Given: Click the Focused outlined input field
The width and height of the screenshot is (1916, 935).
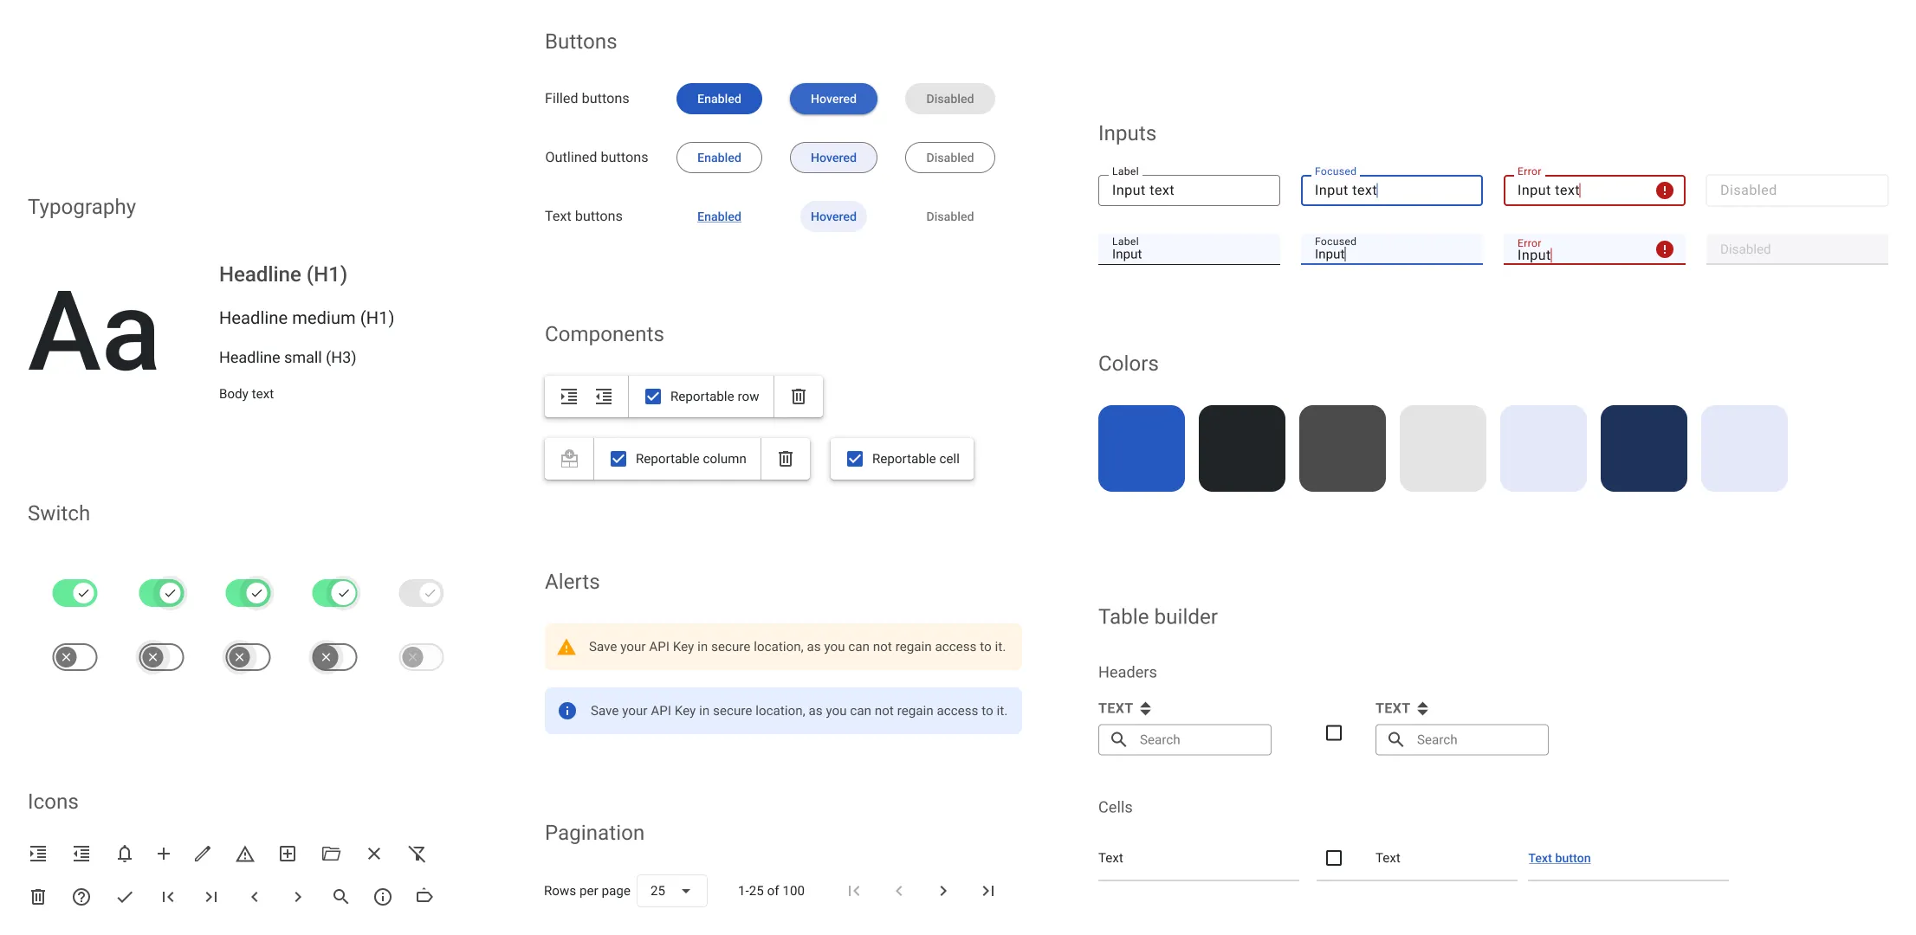Looking at the screenshot, I should point(1391,190).
